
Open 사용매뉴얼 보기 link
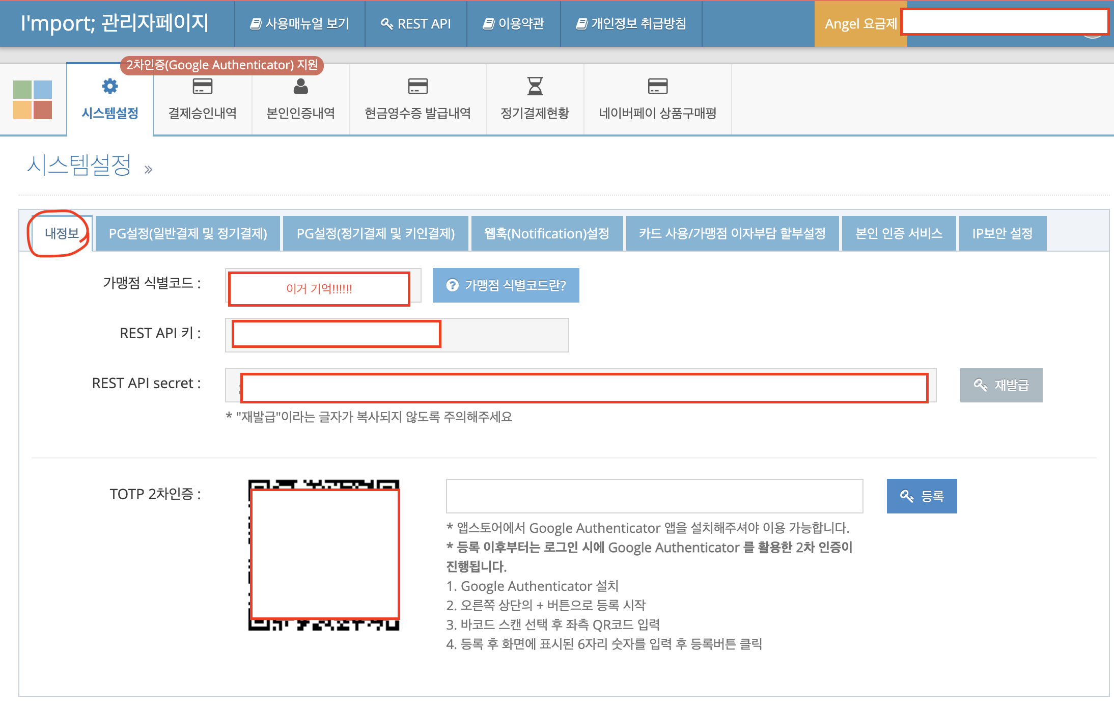point(299,23)
